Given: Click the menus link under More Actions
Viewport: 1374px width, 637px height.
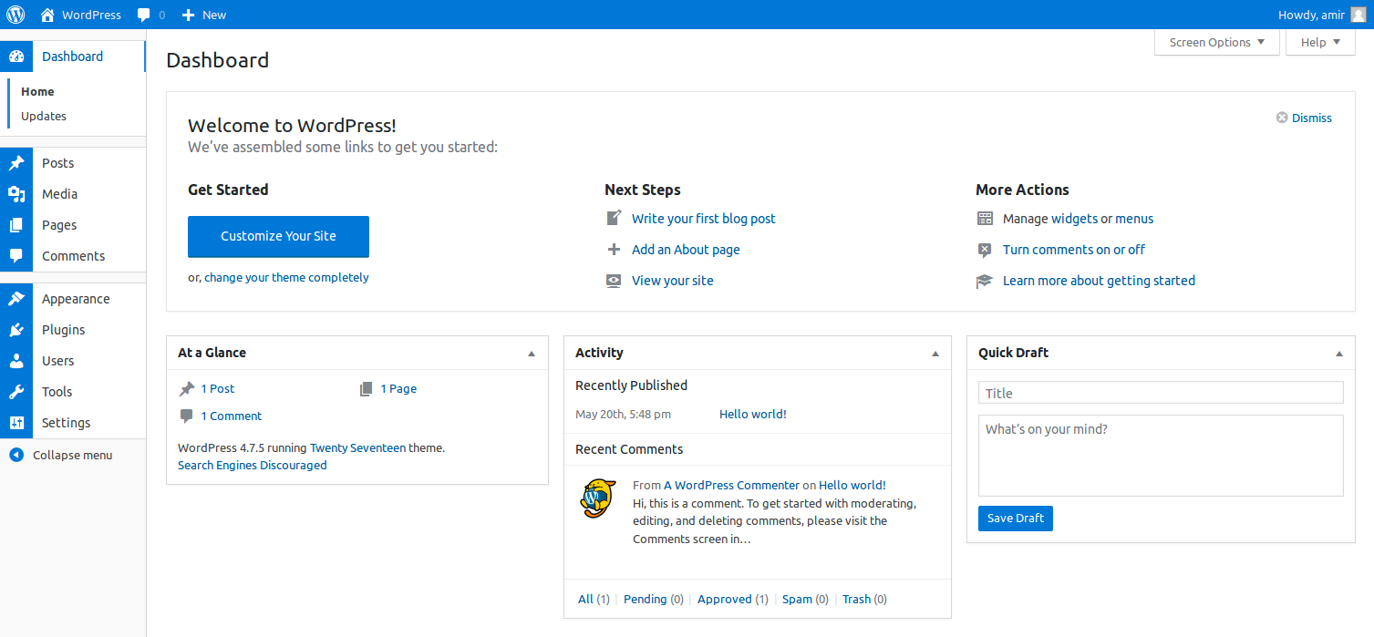Looking at the screenshot, I should [x=1134, y=219].
